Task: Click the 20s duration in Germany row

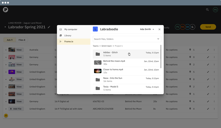Action: click(x=155, y=101)
